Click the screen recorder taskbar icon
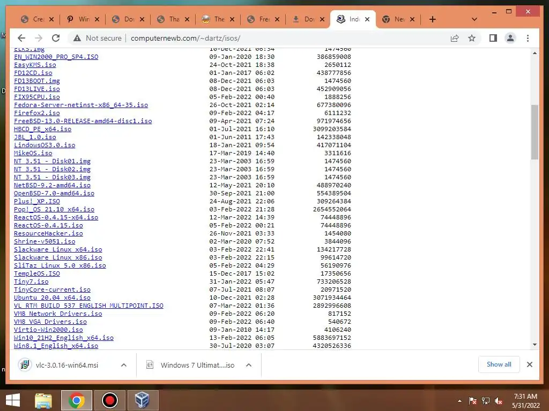The height and width of the screenshot is (411, 549). (109, 400)
